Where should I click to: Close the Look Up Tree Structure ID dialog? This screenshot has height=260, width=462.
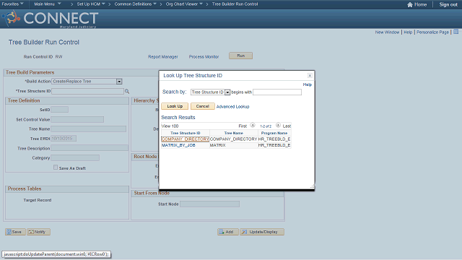click(310, 75)
